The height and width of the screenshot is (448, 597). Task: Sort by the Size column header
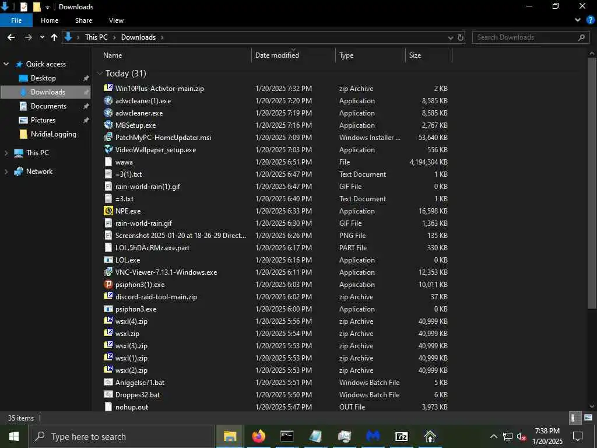415,55
